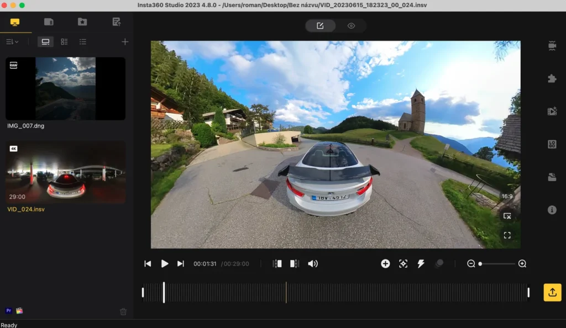Click the dimmed motion blur icon

(x=439, y=264)
